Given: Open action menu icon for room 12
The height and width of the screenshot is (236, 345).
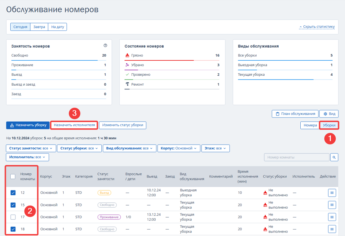Looking at the screenshot, I should click(x=332, y=193).
